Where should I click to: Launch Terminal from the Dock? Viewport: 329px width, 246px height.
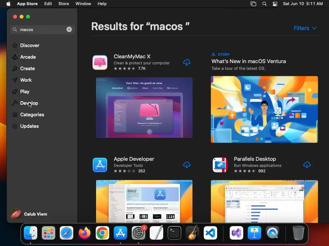tap(174, 233)
